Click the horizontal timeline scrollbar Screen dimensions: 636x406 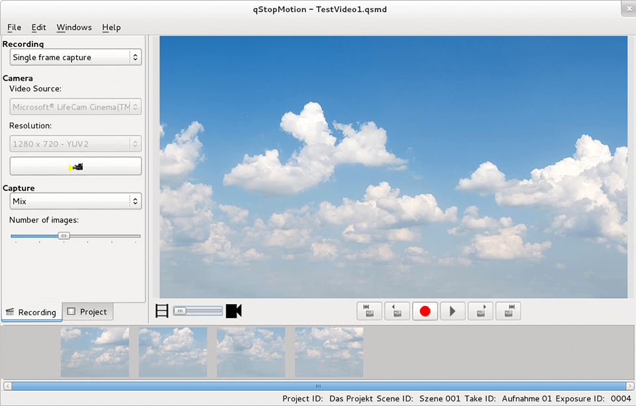pyautogui.click(x=319, y=385)
